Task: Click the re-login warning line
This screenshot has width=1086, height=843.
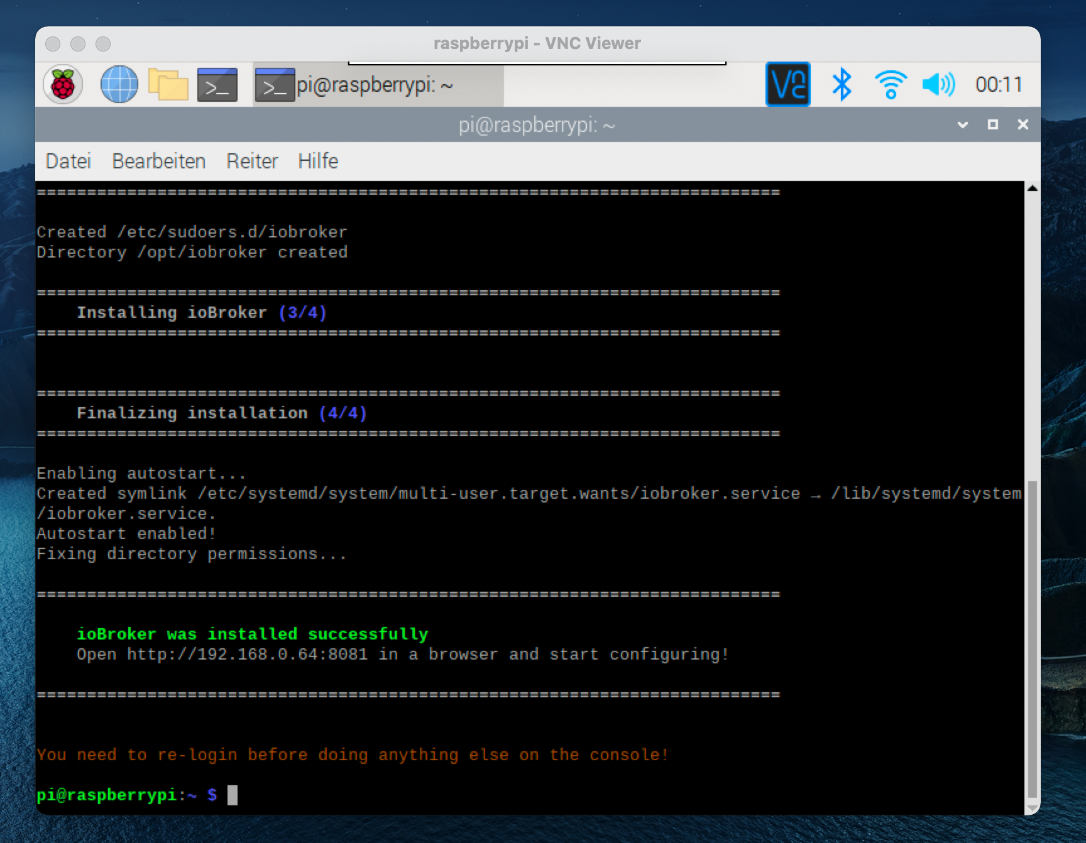Action: (x=353, y=755)
